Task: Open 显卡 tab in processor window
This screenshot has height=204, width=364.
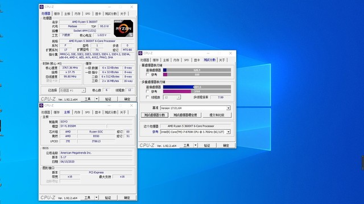Action: click(x=98, y=14)
